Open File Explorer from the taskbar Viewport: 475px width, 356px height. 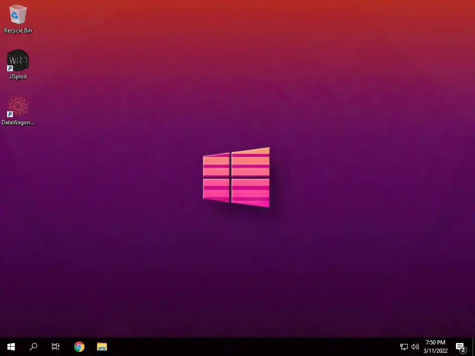click(102, 347)
